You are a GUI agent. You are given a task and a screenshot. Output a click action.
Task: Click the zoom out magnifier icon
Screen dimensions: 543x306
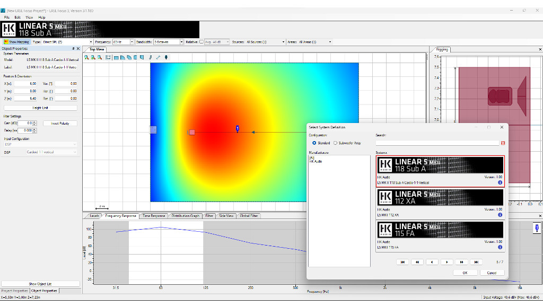click(x=100, y=57)
